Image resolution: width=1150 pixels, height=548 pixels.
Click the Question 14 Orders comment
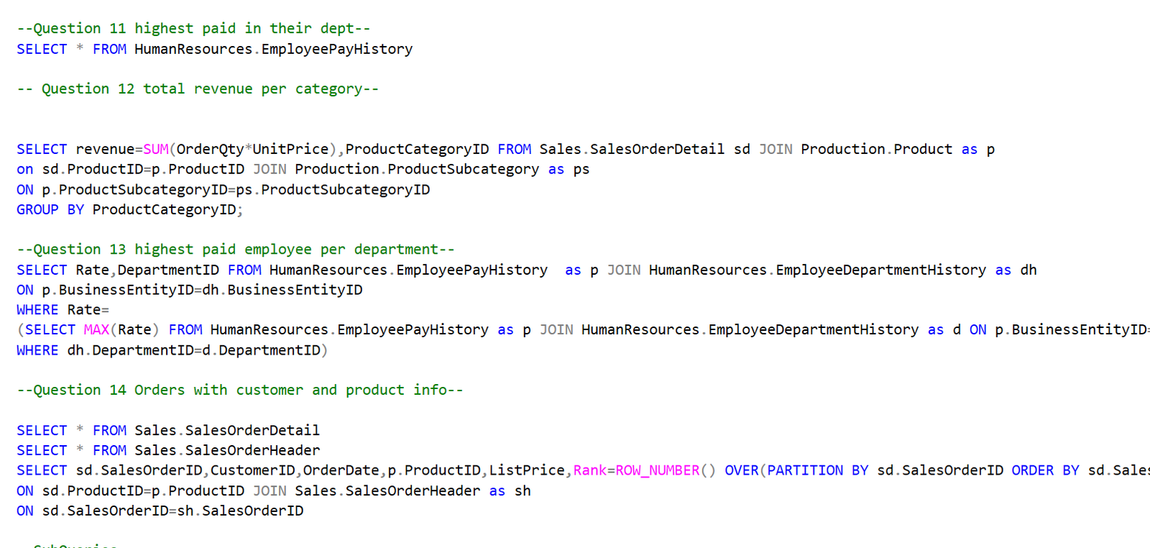tap(240, 391)
